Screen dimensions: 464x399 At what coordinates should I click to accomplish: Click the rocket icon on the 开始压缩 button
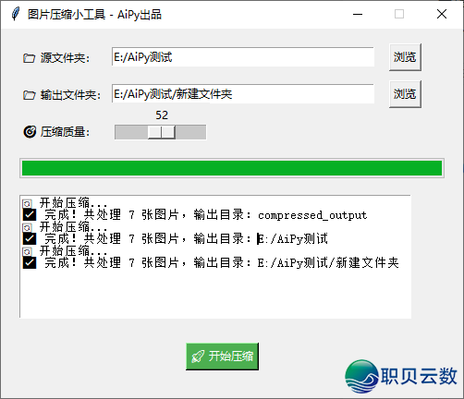(x=198, y=357)
